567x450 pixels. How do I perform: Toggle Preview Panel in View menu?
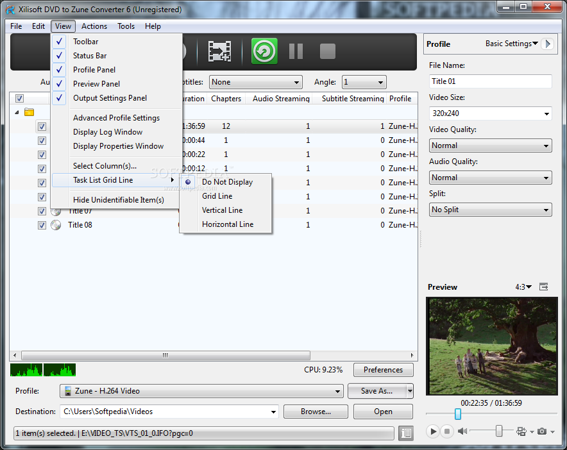click(x=96, y=84)
